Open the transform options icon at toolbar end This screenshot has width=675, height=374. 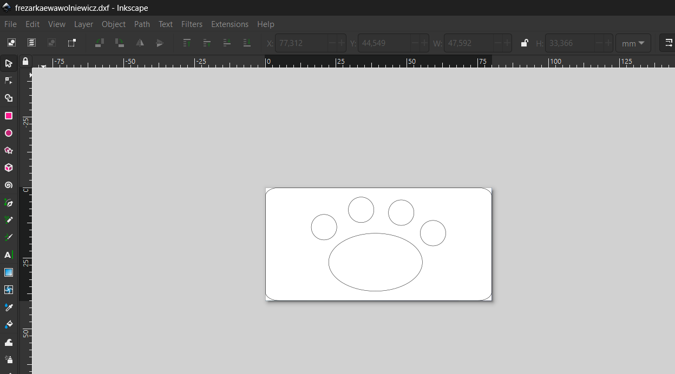(x=669, y=43)
